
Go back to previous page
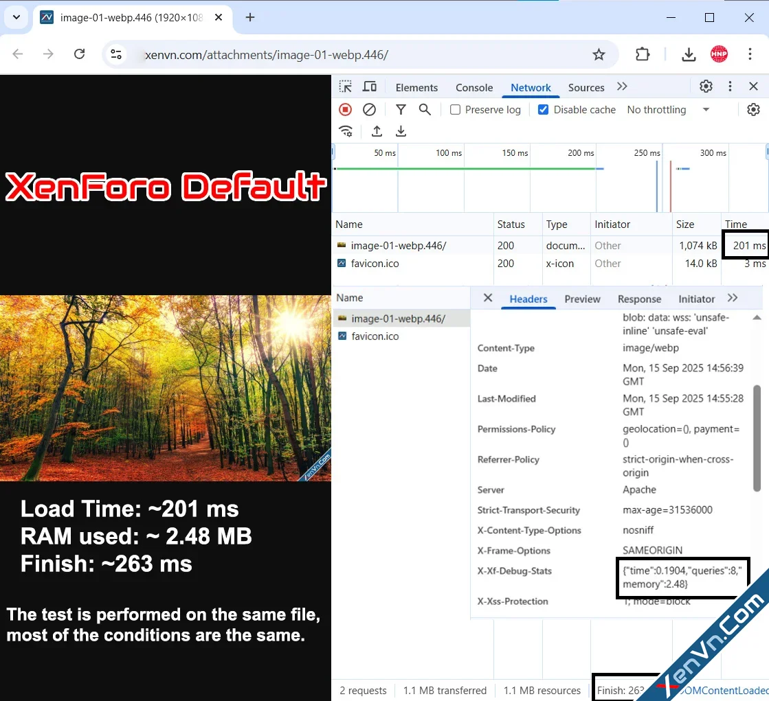pyautogui.click(x=18, y=54)
